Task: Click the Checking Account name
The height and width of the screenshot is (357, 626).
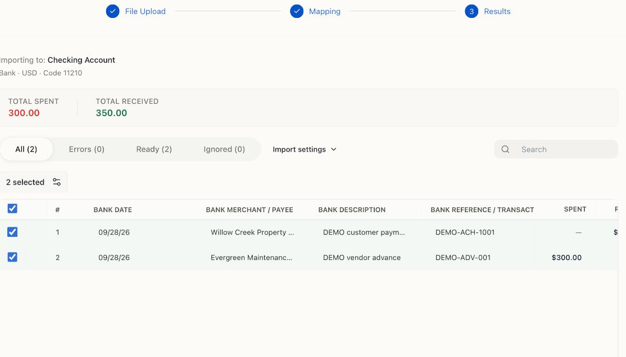Action: click(x=81, y=60)
